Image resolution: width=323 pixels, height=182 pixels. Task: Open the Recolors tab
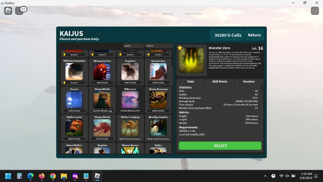pos(249,81)
